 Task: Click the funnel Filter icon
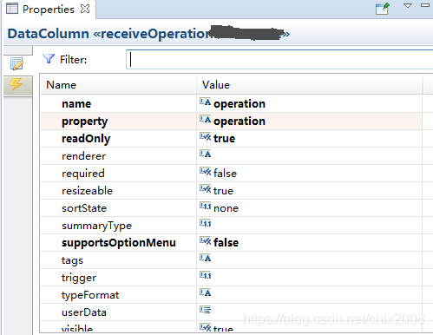click(x=49, y=59)
